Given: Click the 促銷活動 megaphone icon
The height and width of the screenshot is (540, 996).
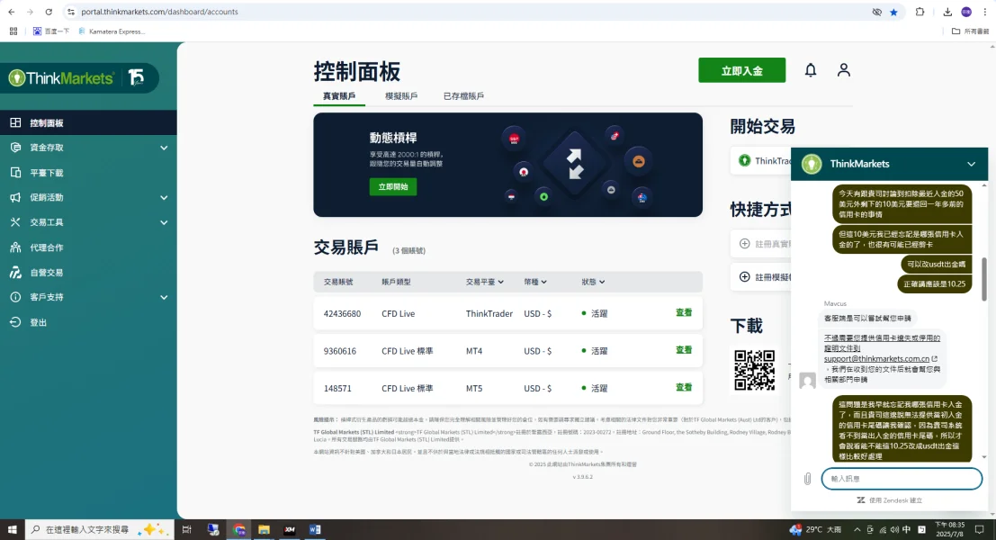Looking at the screenshot, I should [15, 198].
